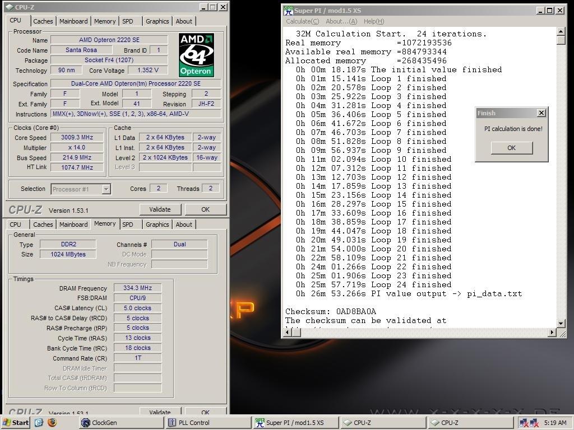Launch Internet Explorer from quick launch
Screen dimensions: 574x430
[39, 423]
